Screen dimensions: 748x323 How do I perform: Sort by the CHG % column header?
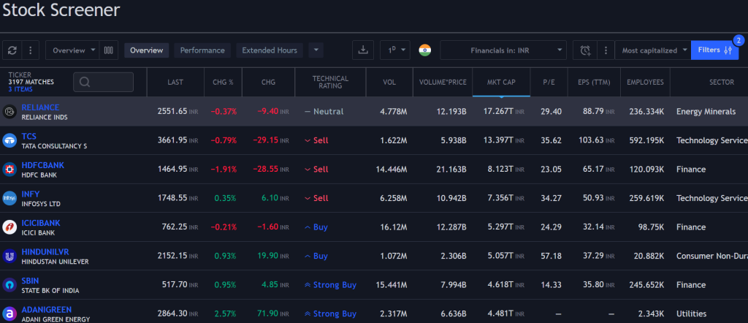[223, 82]
